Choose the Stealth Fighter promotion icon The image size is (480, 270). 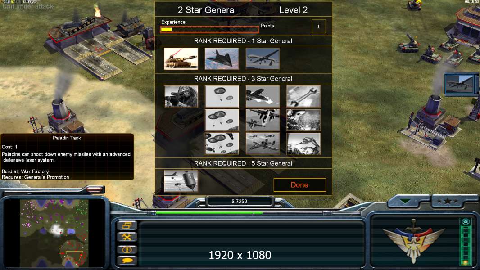click(222, 58)
